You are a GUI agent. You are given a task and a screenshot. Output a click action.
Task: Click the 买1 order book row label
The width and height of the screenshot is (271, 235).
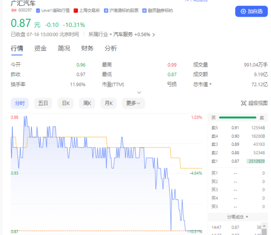point(214,173)
